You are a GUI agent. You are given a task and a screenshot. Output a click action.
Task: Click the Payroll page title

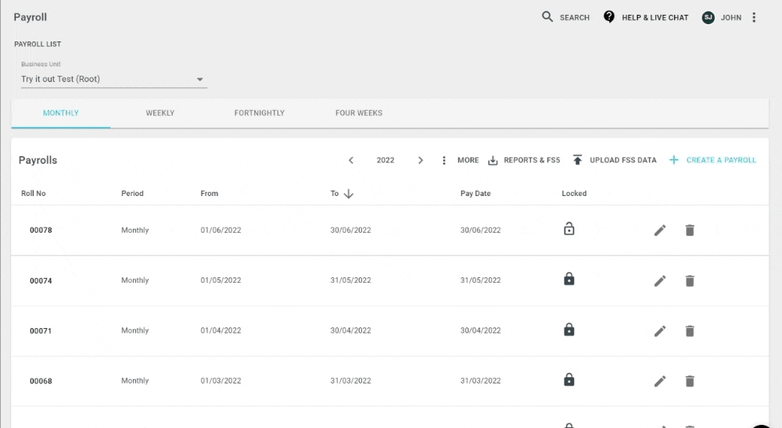coord(30,17)
